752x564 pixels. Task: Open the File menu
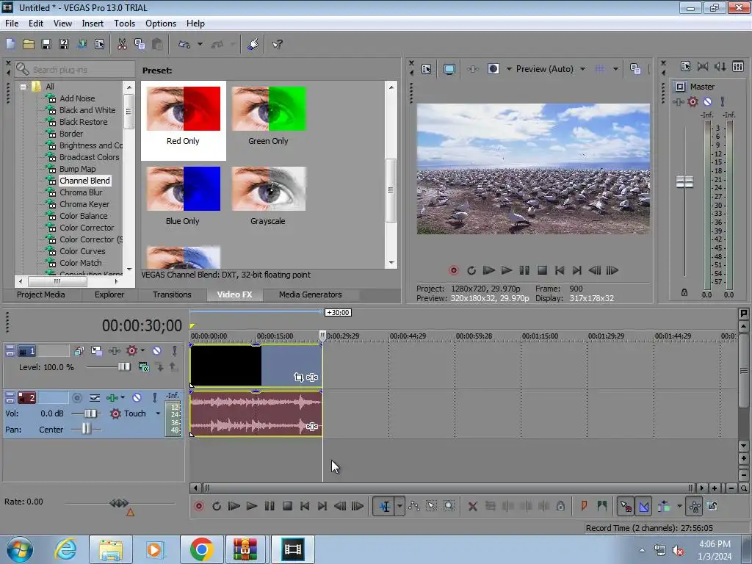tap(12, 23)
